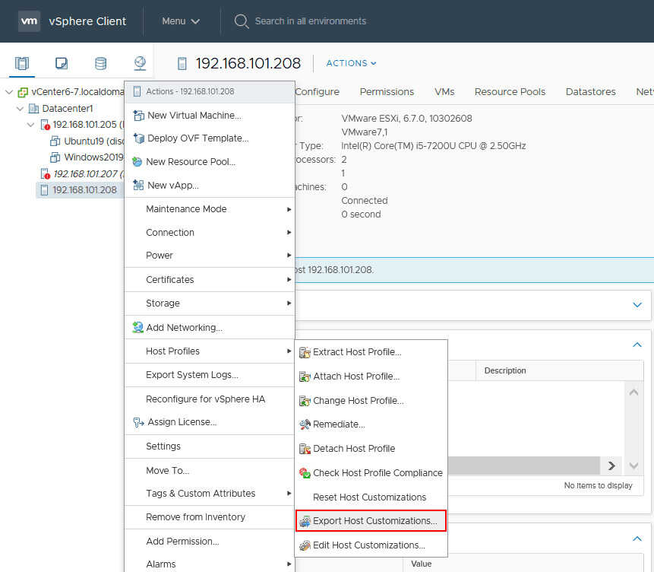Expand Certificates submenu arrow
Screen dimensions: 654x572
pyautogui.click(x=289, y=279)
